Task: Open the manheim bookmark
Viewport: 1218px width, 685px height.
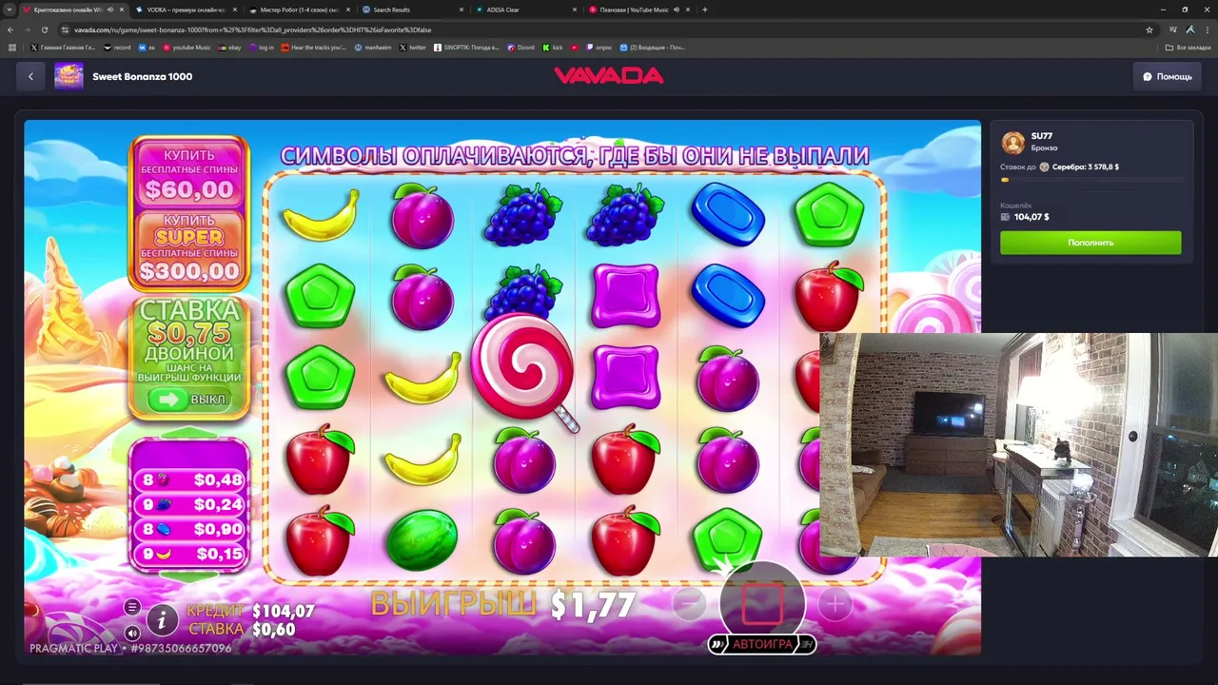Action: tap(372, 48)
